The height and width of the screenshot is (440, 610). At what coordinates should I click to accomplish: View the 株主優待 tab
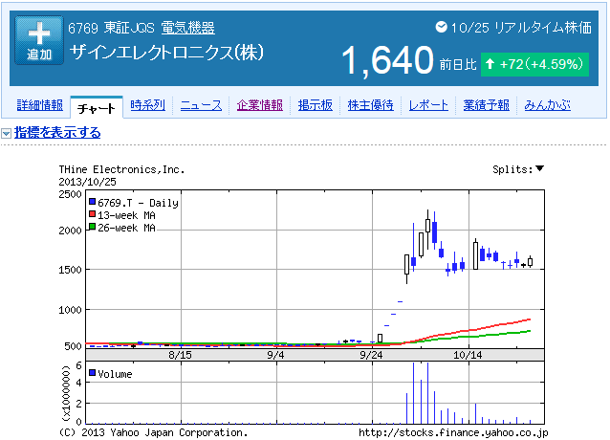click(370, 105)
